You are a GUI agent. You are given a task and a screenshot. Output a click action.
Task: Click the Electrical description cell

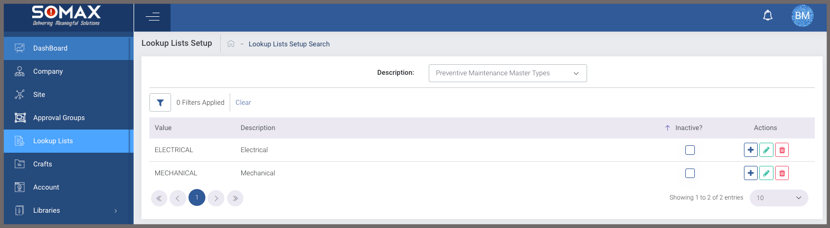254,150
